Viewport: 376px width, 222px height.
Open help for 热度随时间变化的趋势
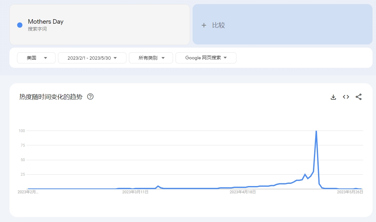(90, 96)
